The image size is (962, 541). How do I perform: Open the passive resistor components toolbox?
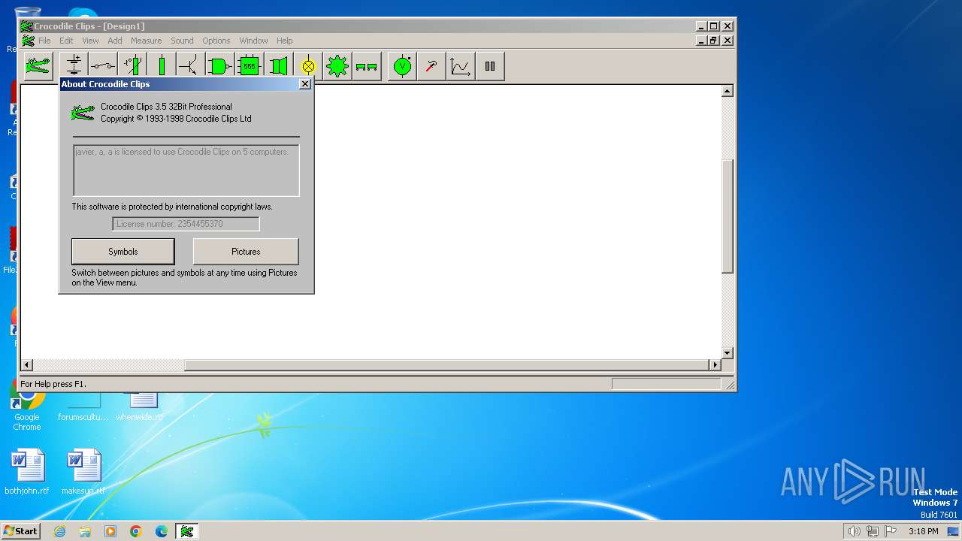point(162,66)
